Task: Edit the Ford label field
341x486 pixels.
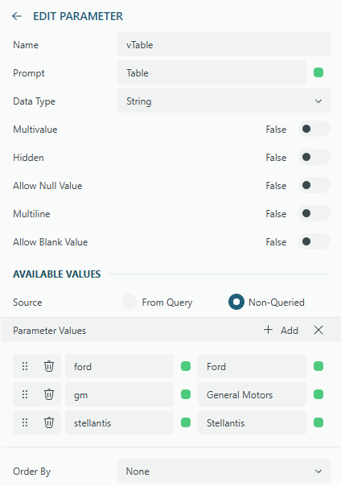Action: coord(252,366)
